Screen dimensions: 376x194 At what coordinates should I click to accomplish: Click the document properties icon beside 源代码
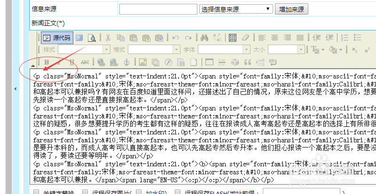click(x=79, y=38)
